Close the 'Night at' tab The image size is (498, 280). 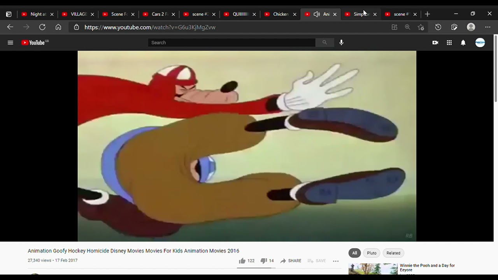tap(52, 14)
